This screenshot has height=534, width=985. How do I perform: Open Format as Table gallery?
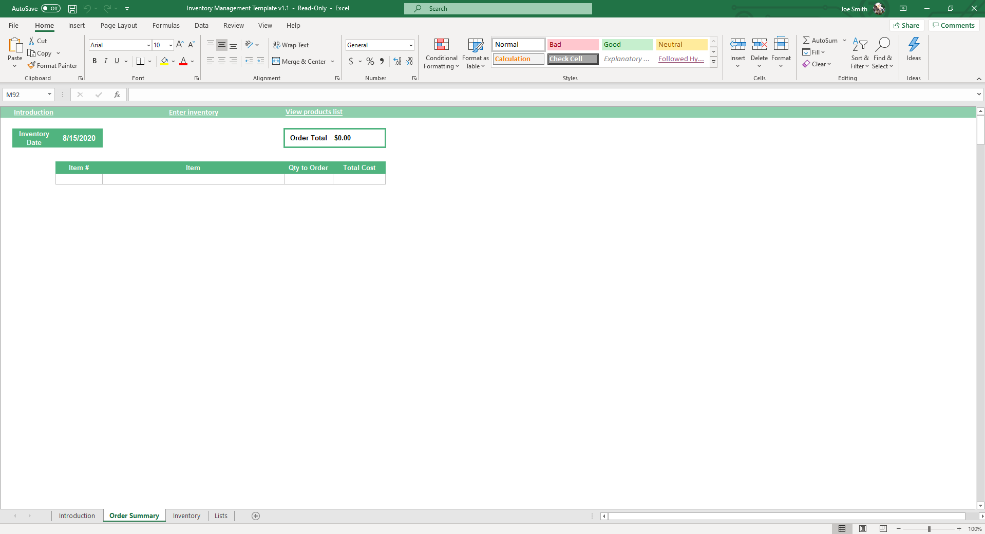point(476,53)
